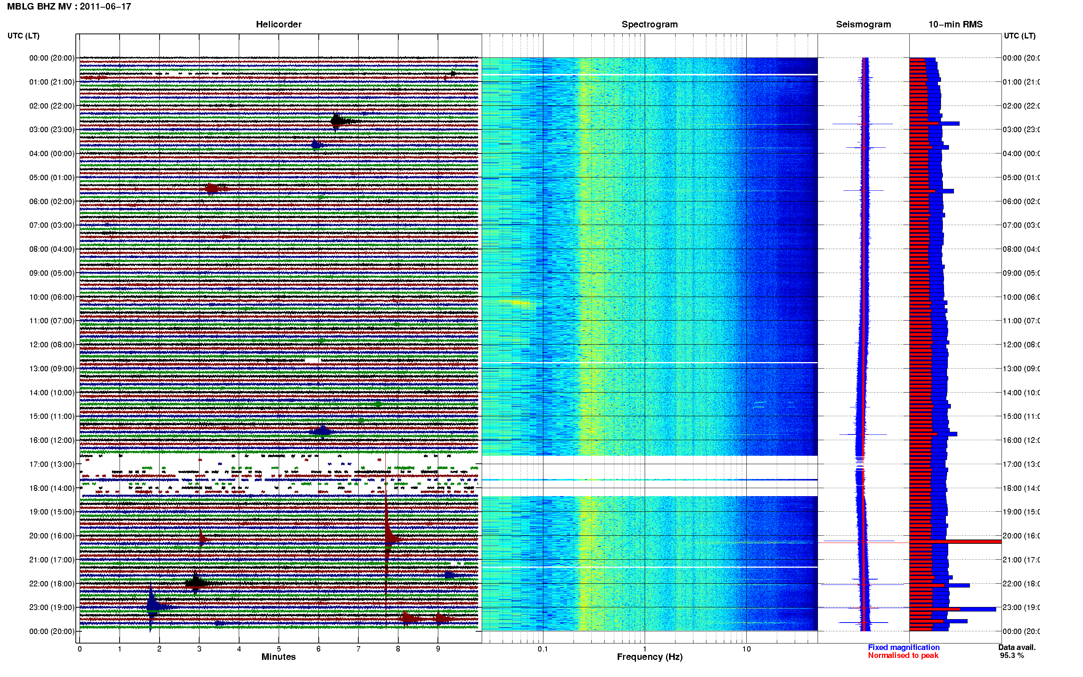Viewport: 1083px width, 677px height.
Task: Click left axis label '08:00 (04:00)'
Action: point(52,249)
